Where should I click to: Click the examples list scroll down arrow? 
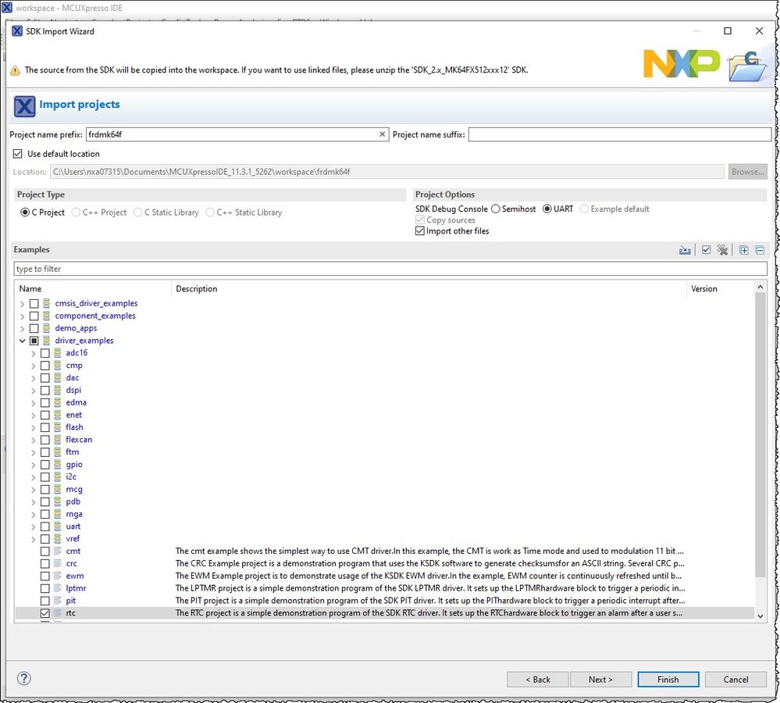(x=760, y=616)
